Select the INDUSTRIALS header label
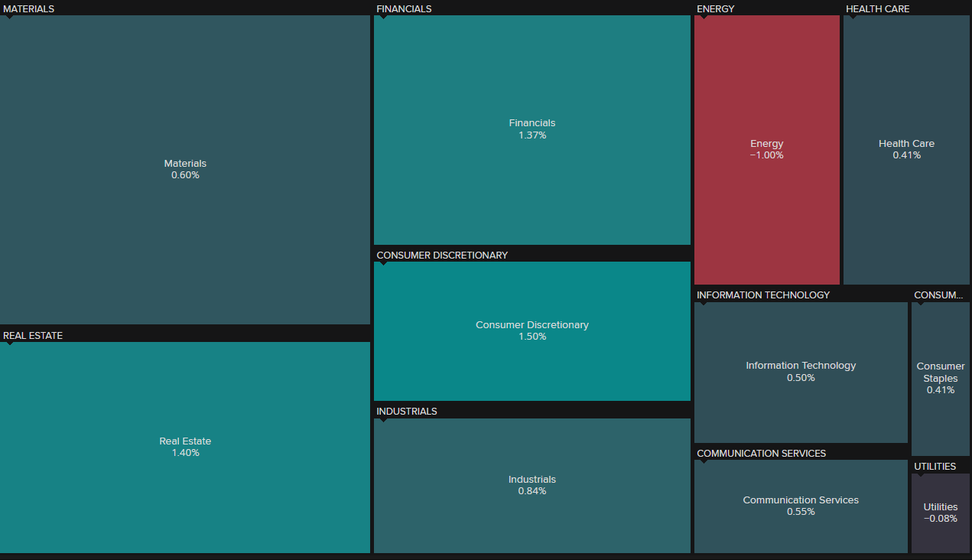Screen dimensions: 972x560 (x=407, y=411)
